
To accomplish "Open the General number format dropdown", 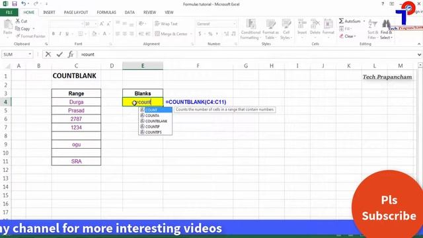I will [x=234, y=24].
